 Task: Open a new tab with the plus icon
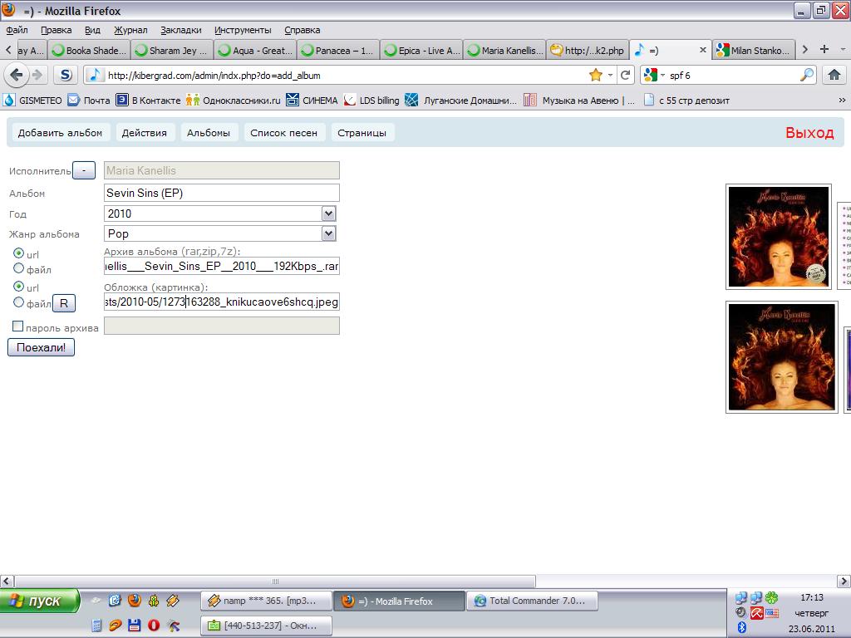pyautogui.click(x=824, y=49)
